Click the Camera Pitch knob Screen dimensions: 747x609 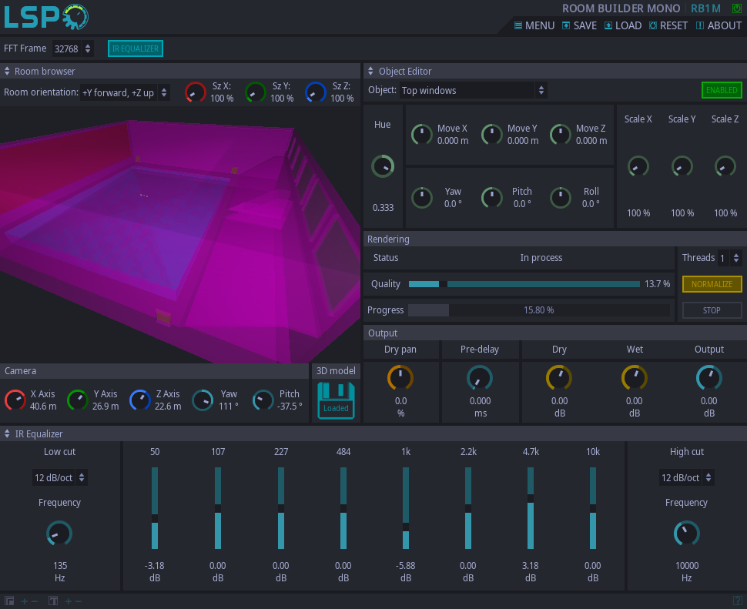[x=263, y=400]
